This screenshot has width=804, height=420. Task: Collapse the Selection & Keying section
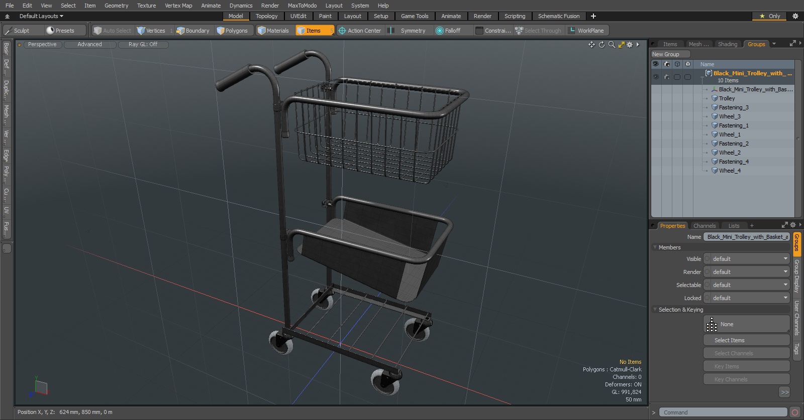pos(655,310)
